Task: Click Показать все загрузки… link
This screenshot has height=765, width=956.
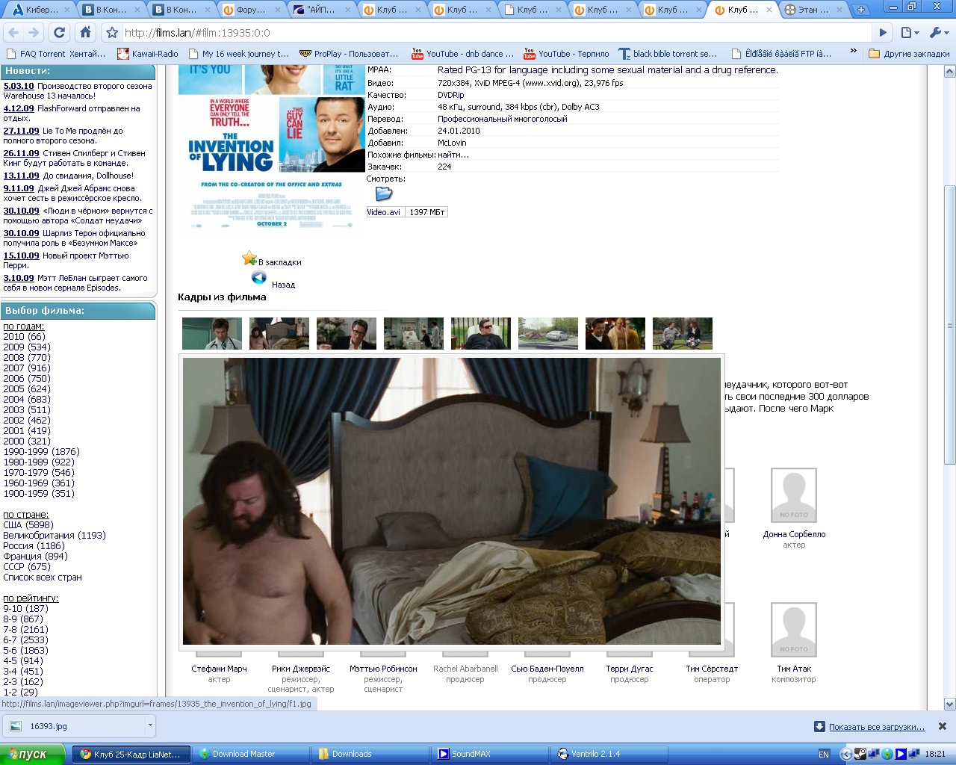Action: click(x=877, y=727)
